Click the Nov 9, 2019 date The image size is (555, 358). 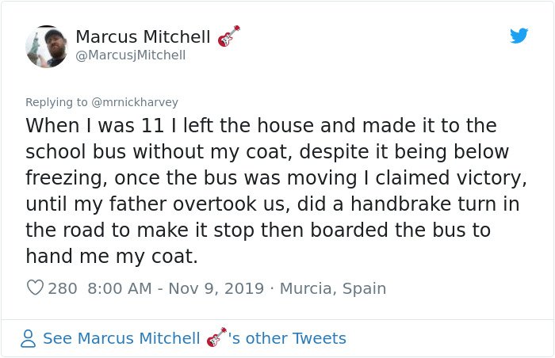(216, 288)
